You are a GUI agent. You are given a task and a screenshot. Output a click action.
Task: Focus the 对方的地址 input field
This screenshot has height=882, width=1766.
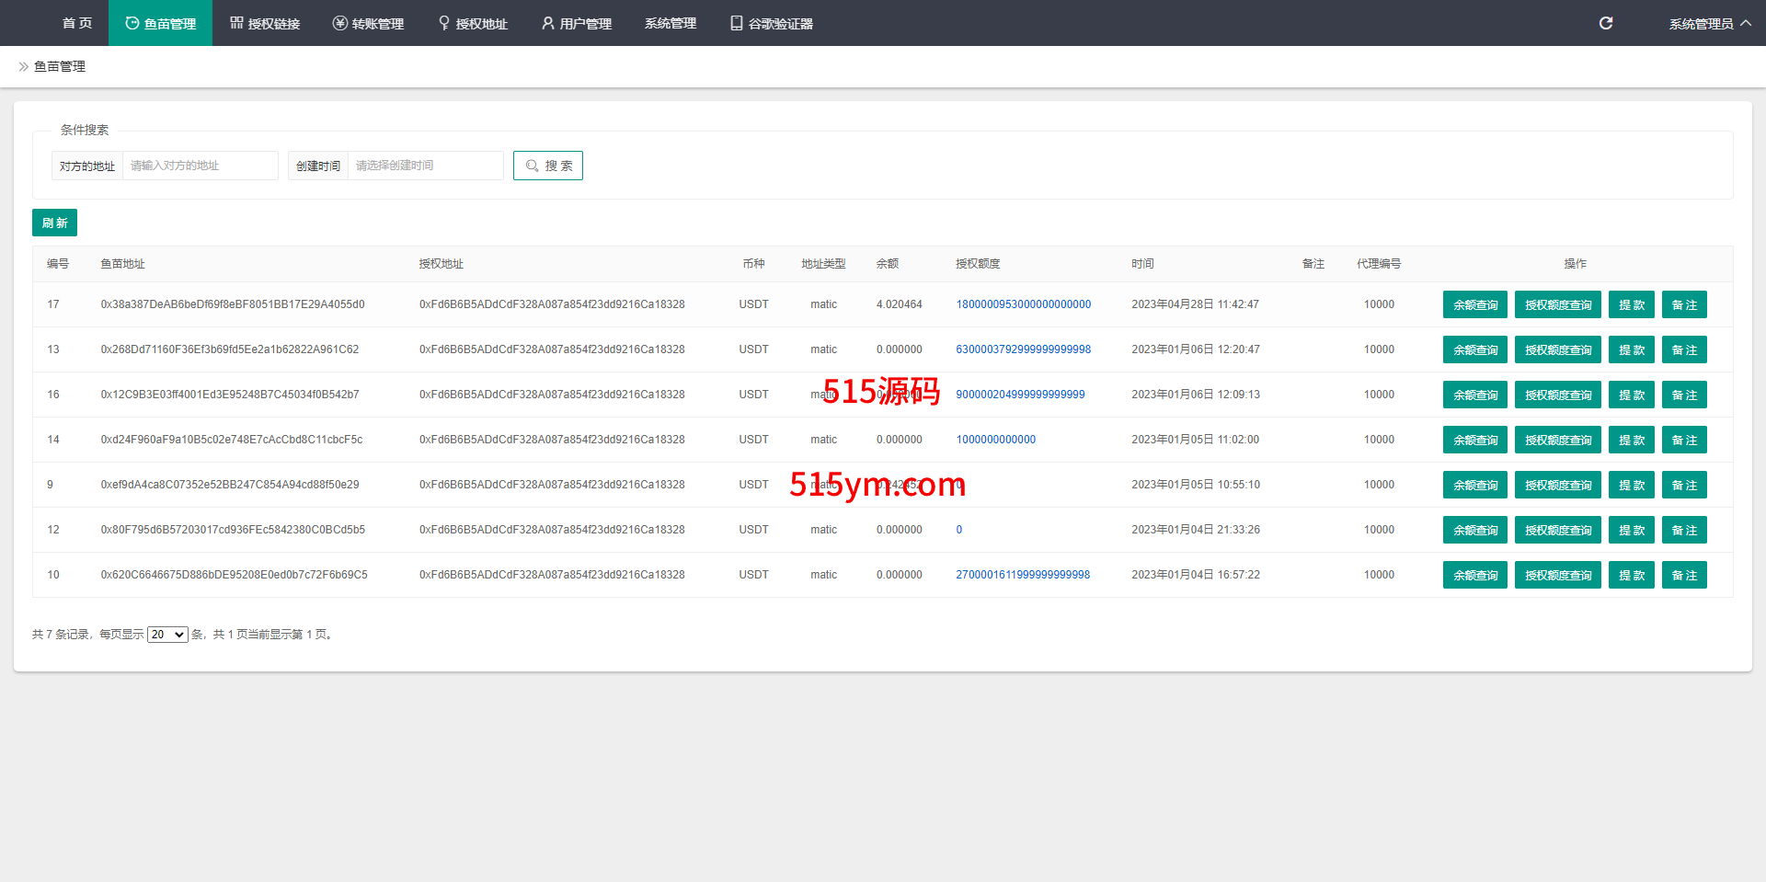(x=200, y=166)
